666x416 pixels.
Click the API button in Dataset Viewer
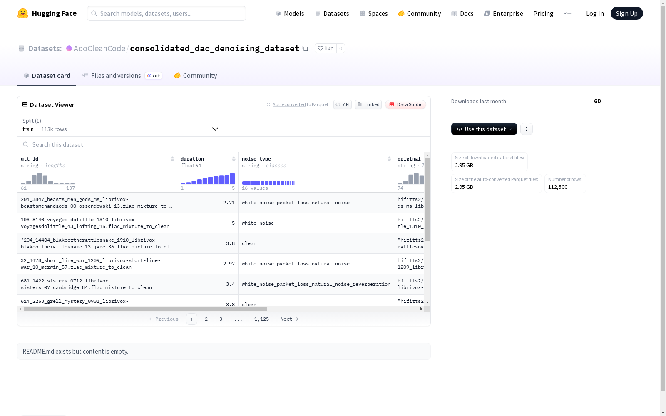click(x=343, y=104)
